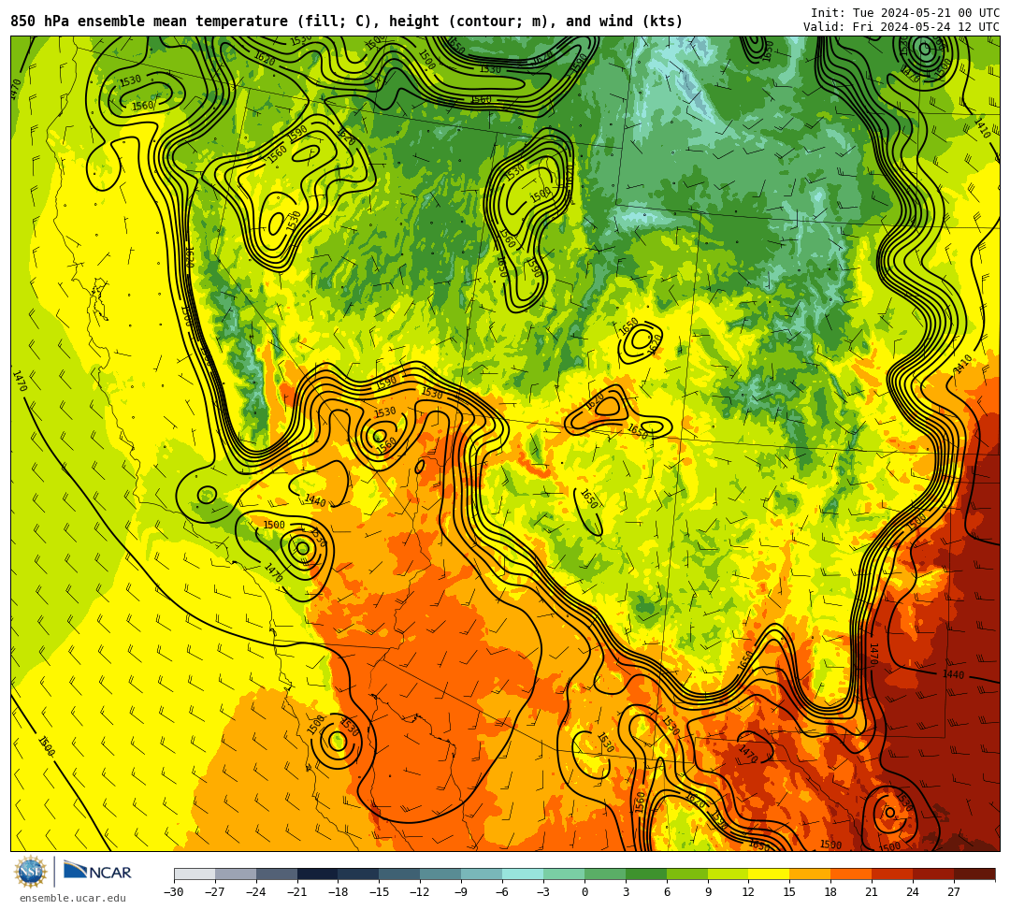This screenshot has height=910, width=1010.
Task: Click the yellow colorbar swatch between 12 and 15
Action: click(x=769, y=874)
